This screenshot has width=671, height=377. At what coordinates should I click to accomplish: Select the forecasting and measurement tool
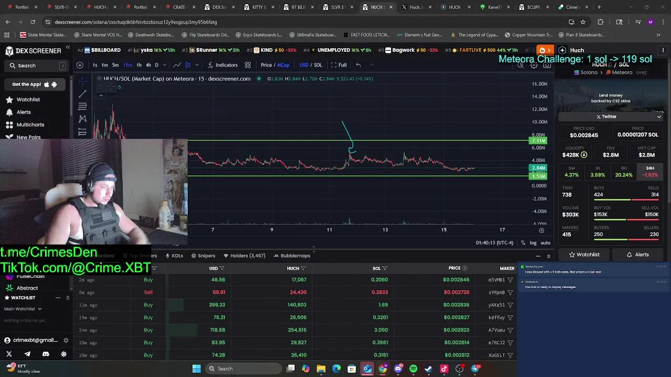coord(82,132)
